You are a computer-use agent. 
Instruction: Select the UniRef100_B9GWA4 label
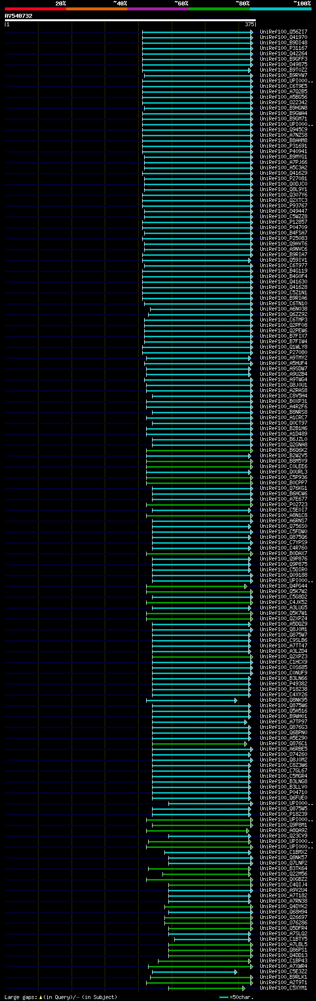click(x=283, y=113)
